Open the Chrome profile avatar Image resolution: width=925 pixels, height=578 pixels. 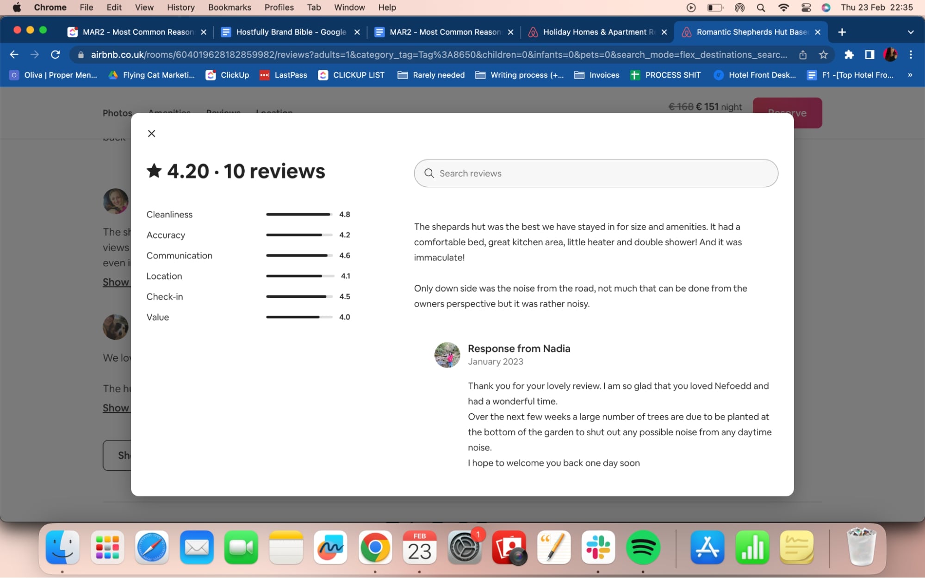point(890,55)
